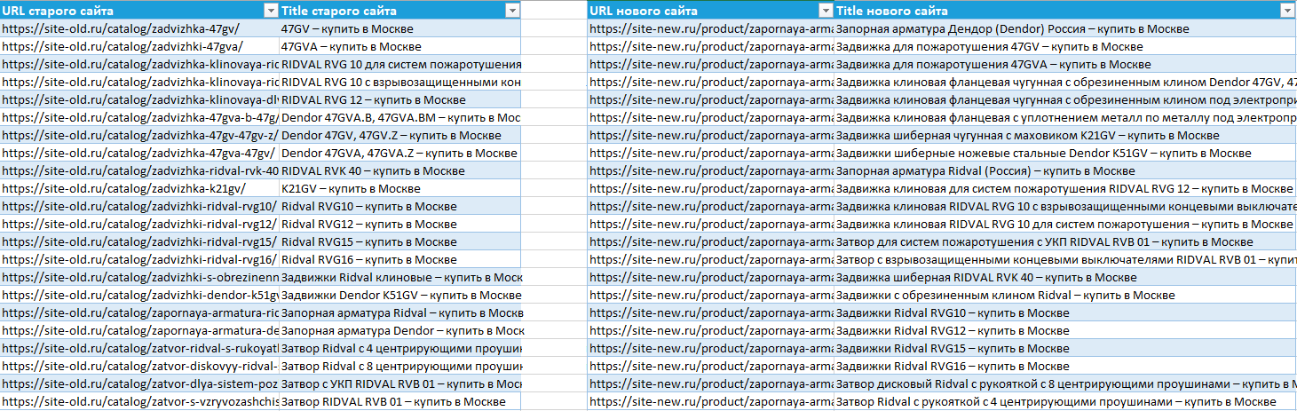Screen dimensions: 1297x411
Task: Select new title 'Затвор дисковый Ridval с рукояткой с 8'
Action: coord(1065,383)
